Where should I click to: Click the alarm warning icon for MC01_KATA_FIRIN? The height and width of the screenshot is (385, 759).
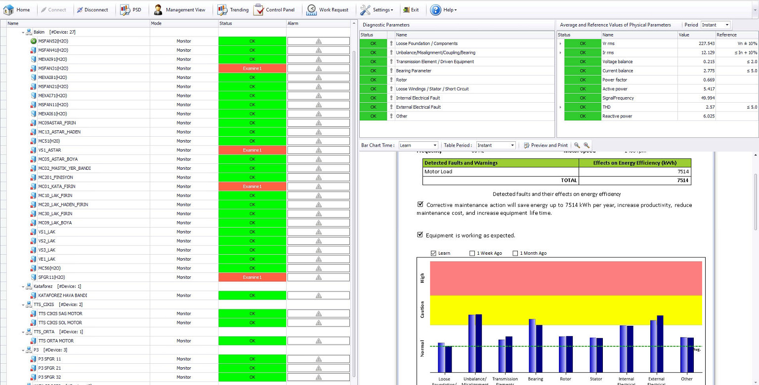click(x=318, y=187)
